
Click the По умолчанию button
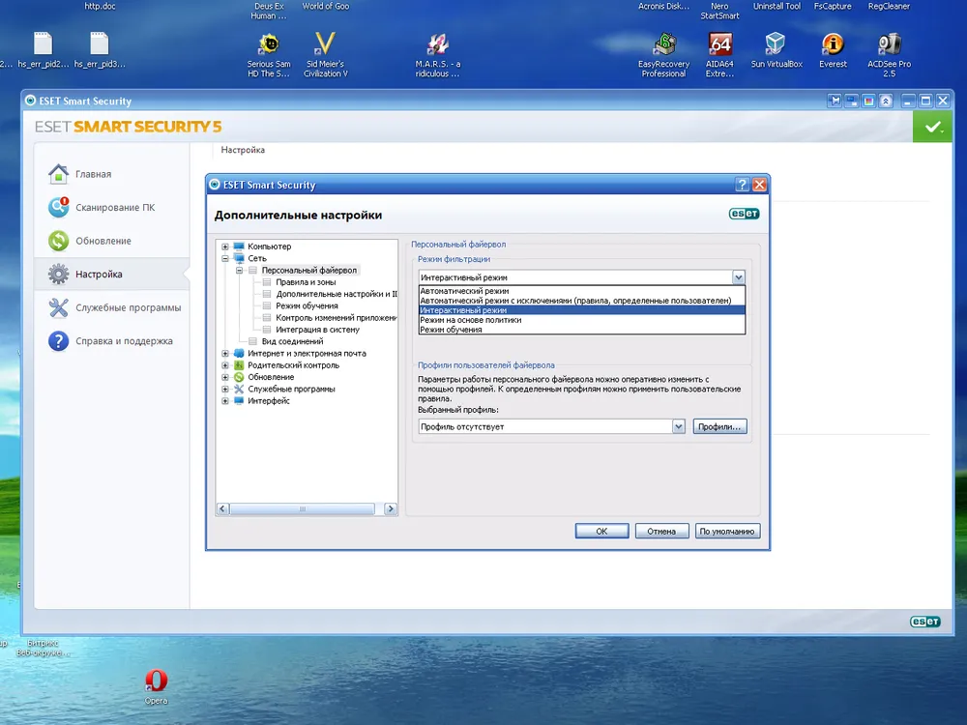click(728, 531)
